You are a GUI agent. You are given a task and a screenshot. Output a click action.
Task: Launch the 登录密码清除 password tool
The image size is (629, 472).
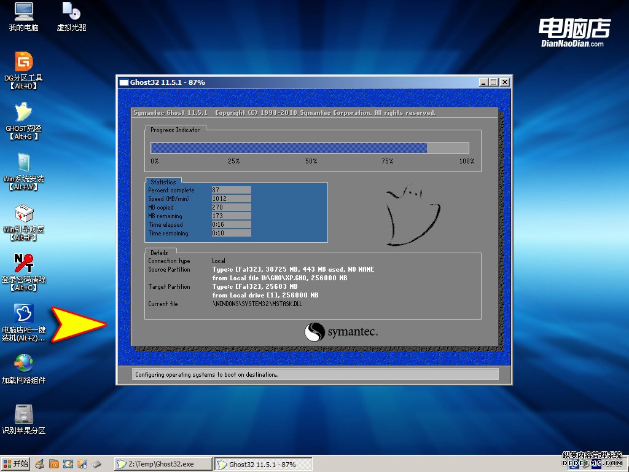[x=23, y=264]
